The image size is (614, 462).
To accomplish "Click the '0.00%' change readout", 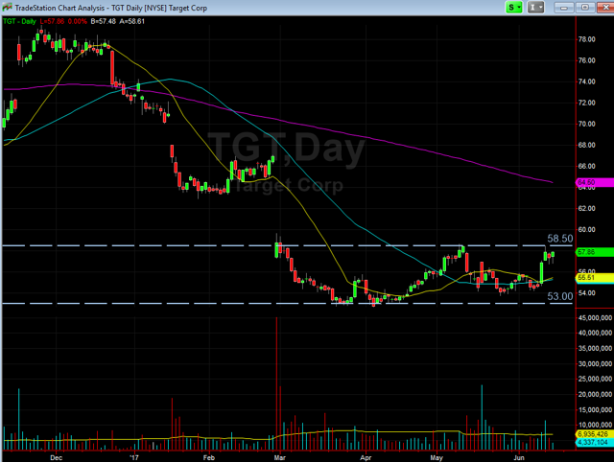I will (x=78, y=21).
